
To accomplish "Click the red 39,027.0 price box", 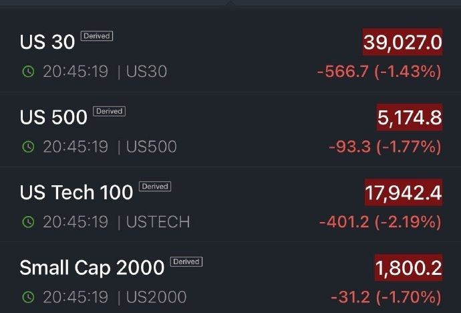I will (x=402, y=42).
